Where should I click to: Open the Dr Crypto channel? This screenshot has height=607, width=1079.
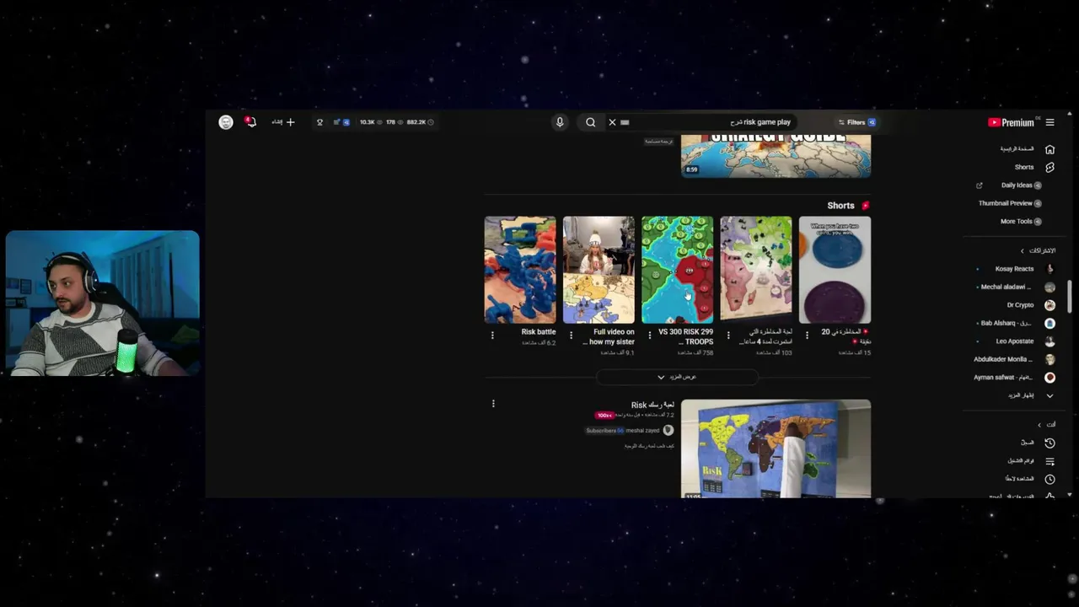coord(1020,305)
